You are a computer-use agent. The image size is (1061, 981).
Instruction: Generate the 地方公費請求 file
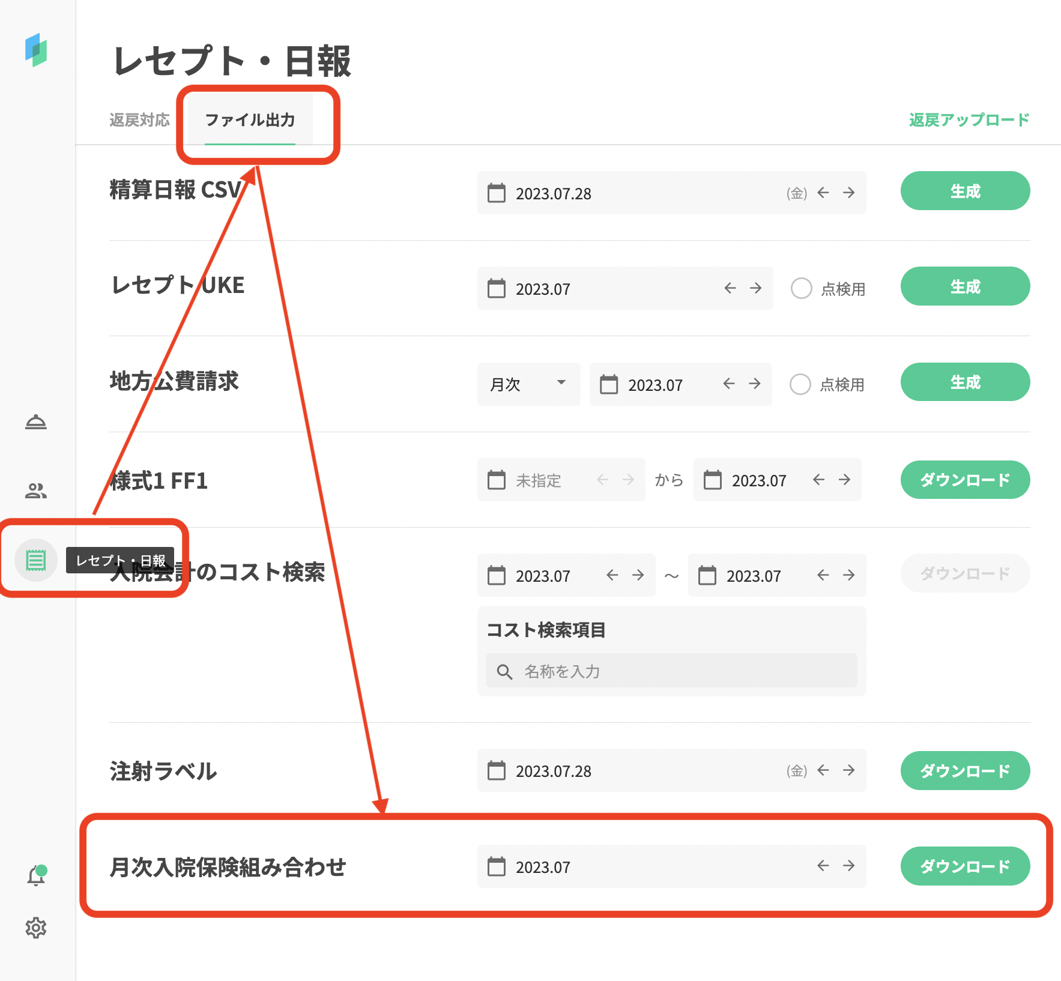965,382
